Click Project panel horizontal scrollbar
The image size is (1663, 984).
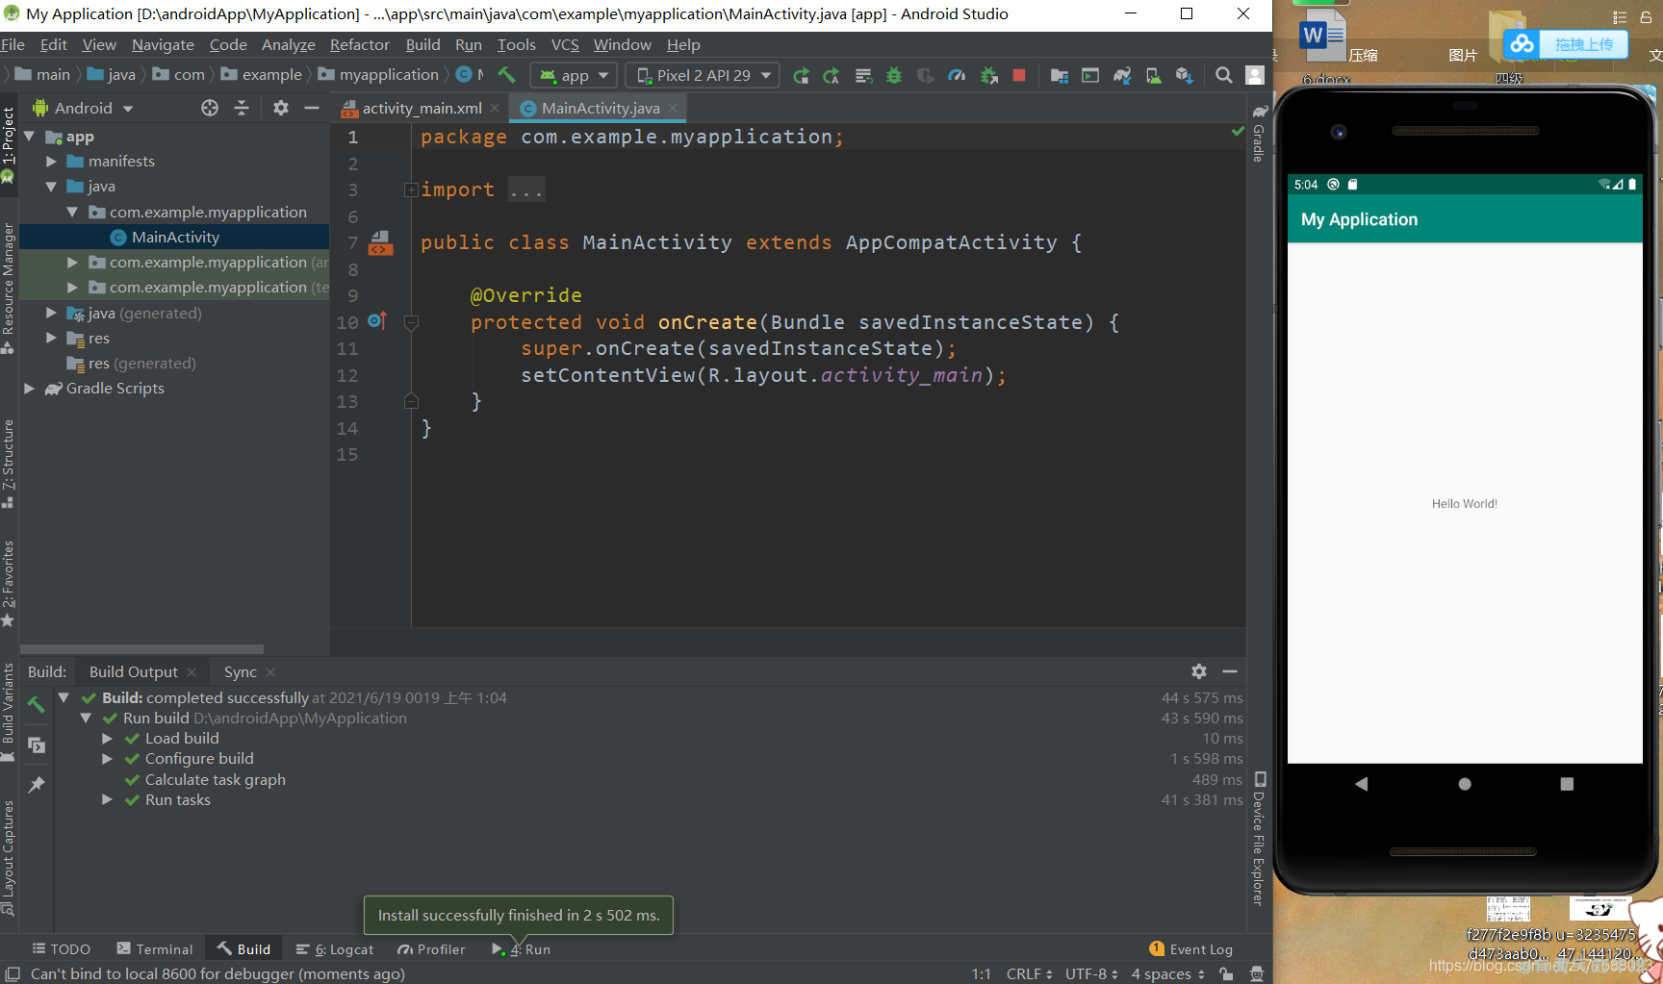(141, 649)
